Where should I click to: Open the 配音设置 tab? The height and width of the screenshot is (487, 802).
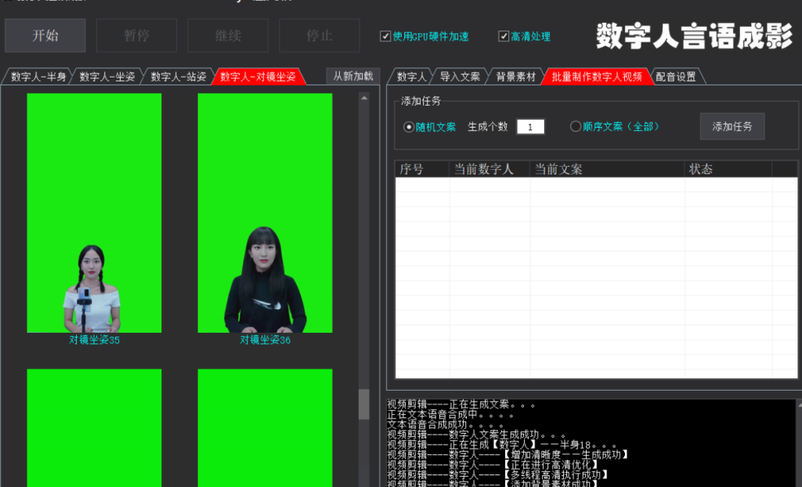[676, 77]
